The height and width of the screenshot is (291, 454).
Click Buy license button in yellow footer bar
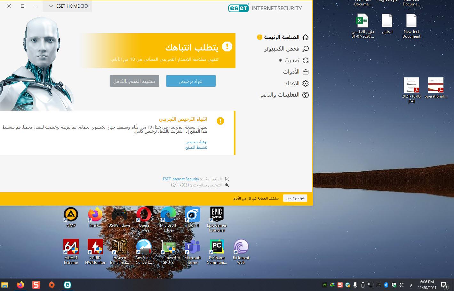[295, 198]
